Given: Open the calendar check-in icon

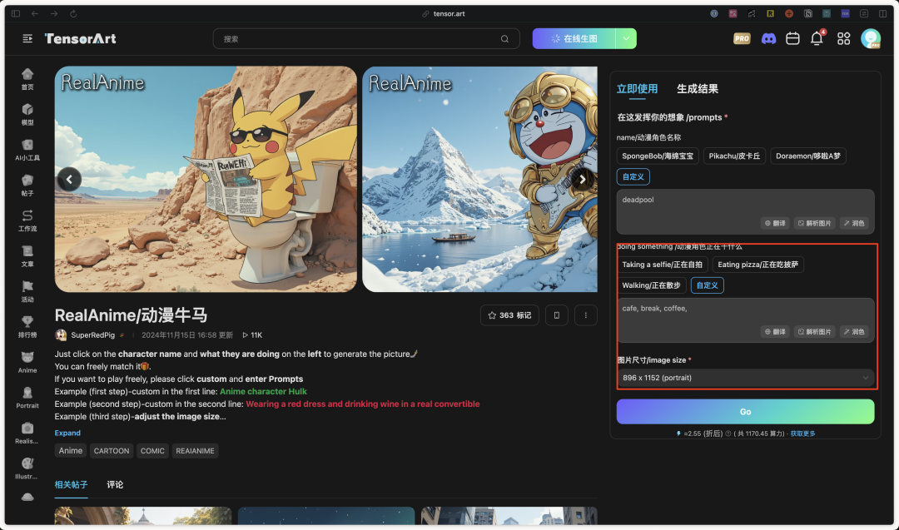Looking at the screenshot, I should click(793, 38).
